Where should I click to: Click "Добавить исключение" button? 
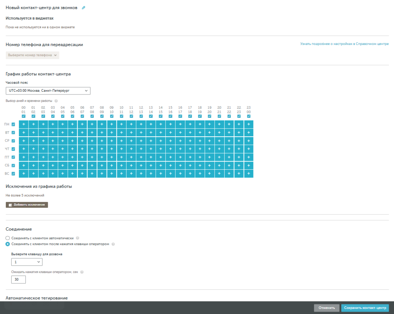click(27, 205)
